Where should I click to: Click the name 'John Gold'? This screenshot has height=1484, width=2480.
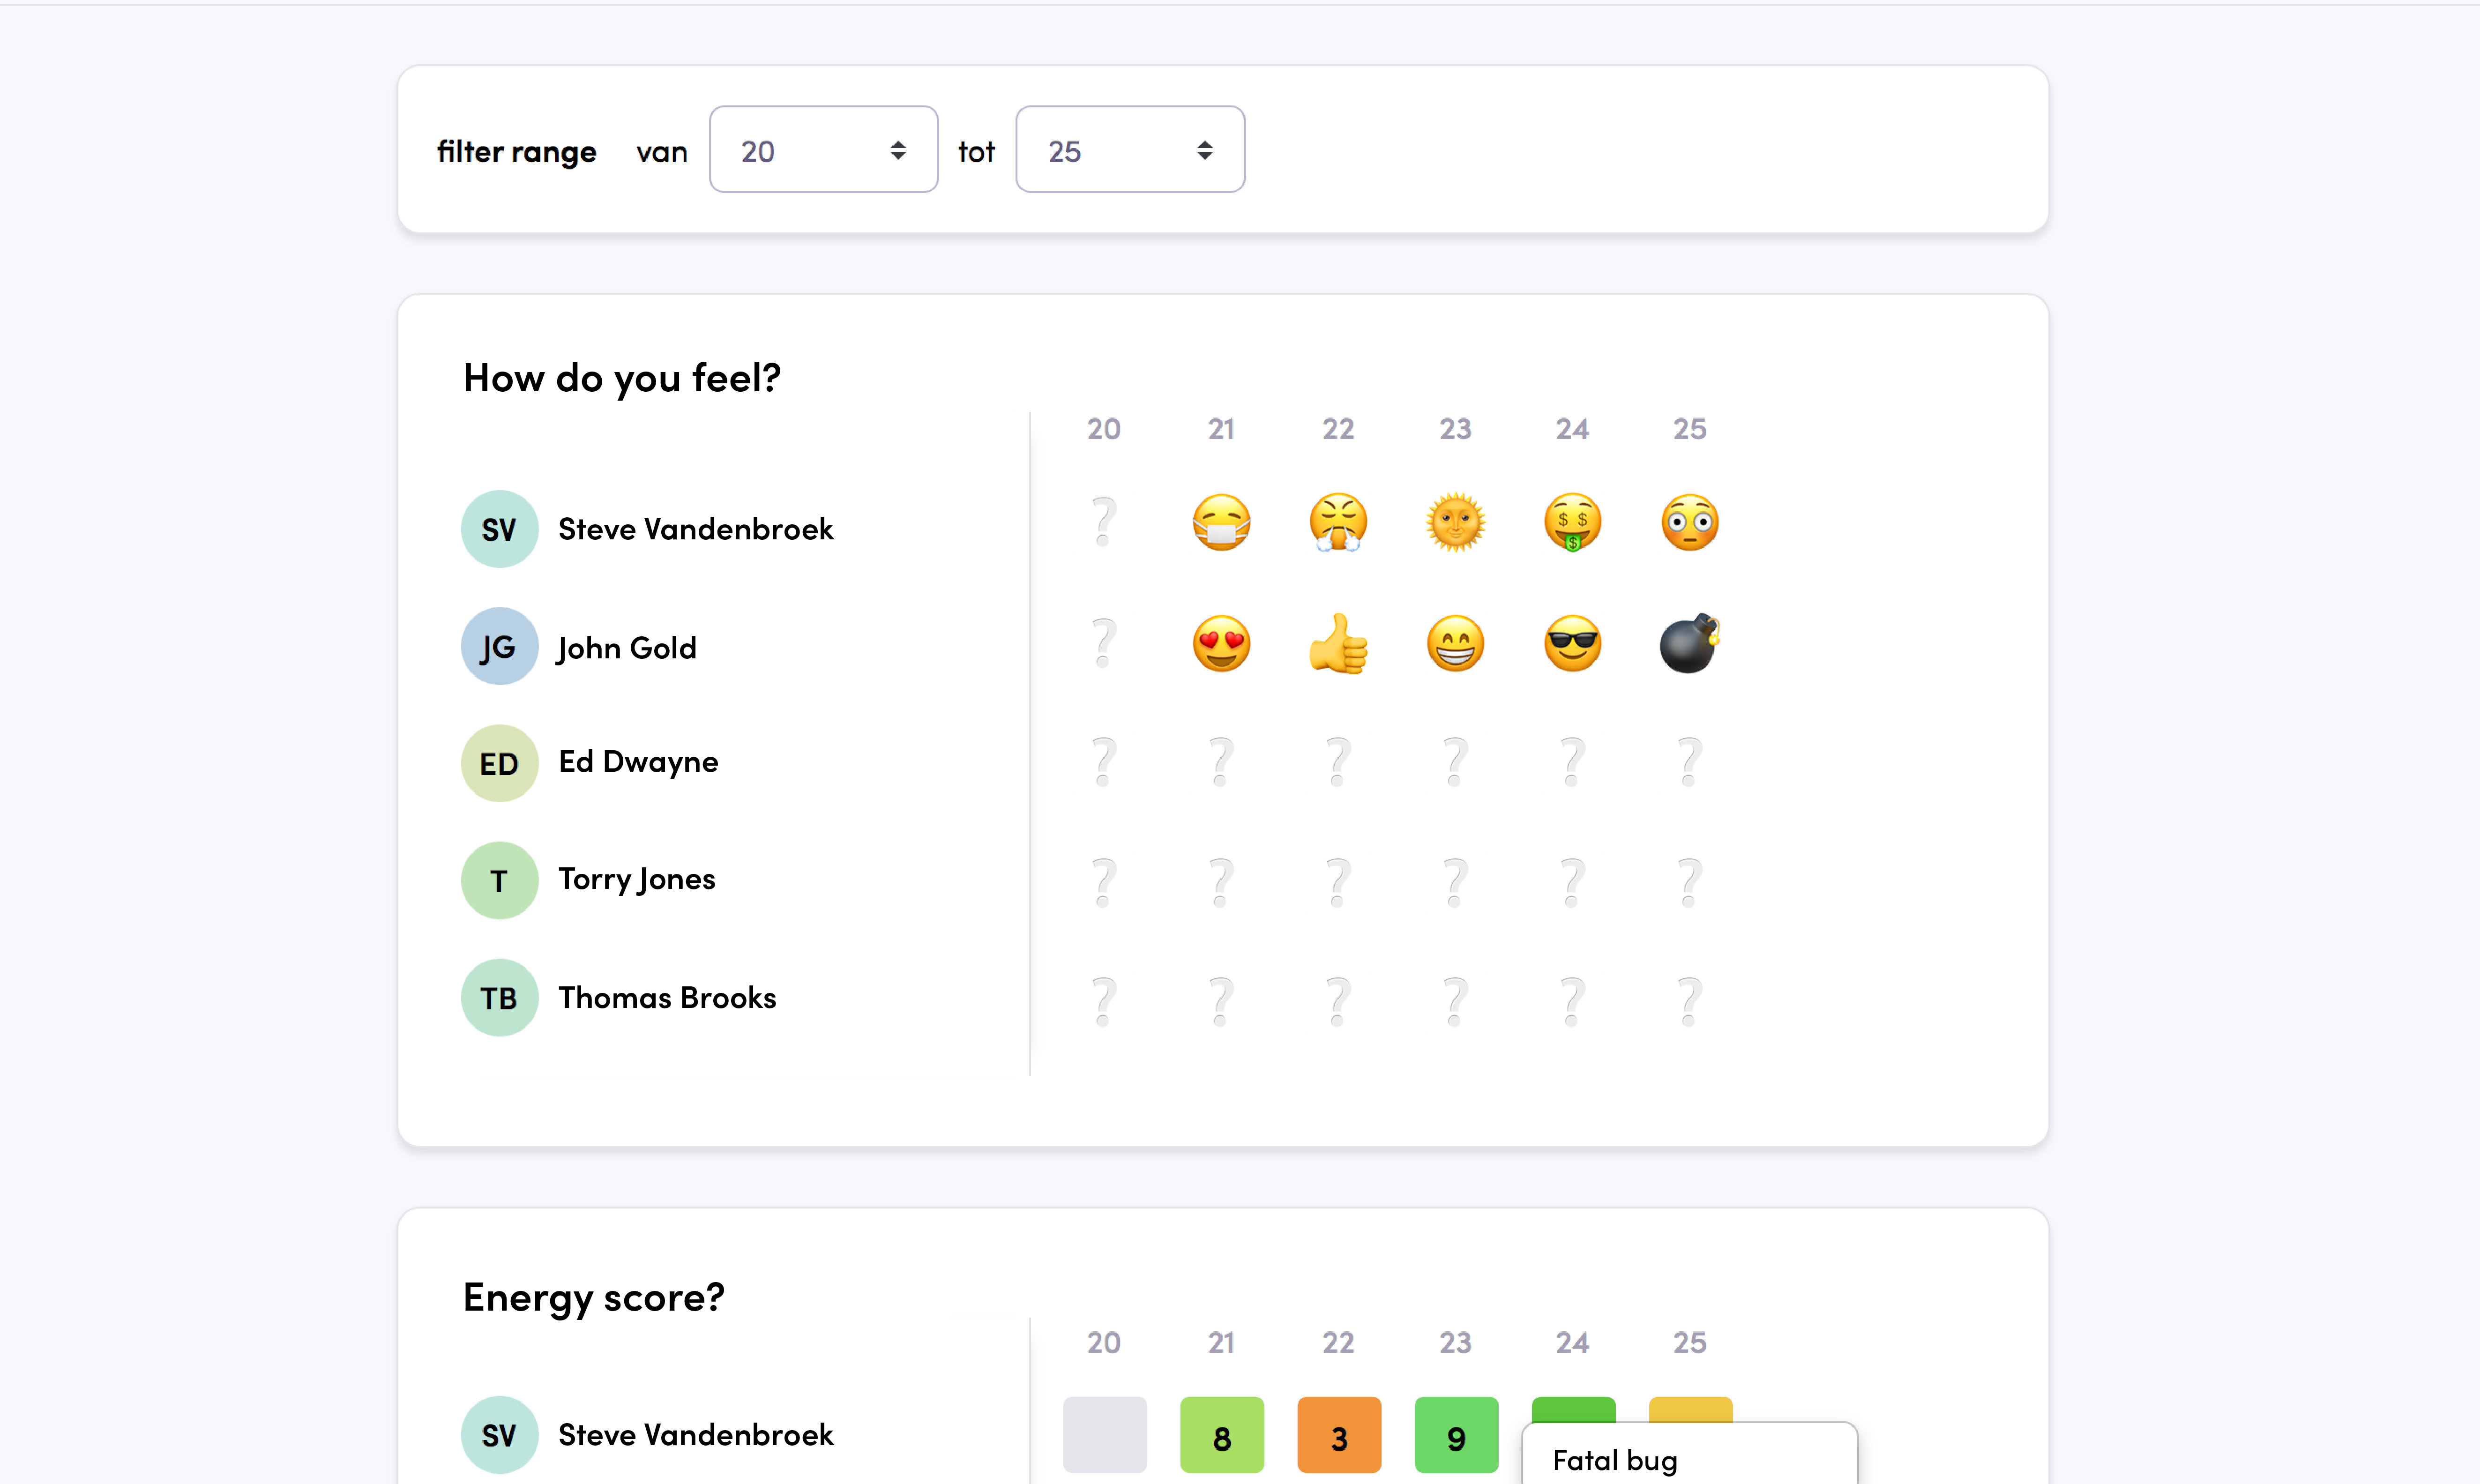point(627,648)
